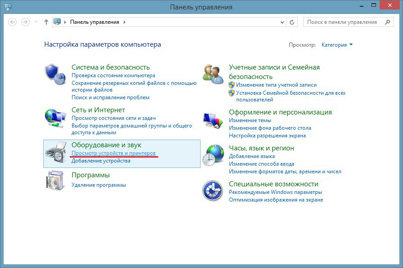The image size is (403, 268).
Task: Open the System and Security shield icon
Action: coord(55,75)
